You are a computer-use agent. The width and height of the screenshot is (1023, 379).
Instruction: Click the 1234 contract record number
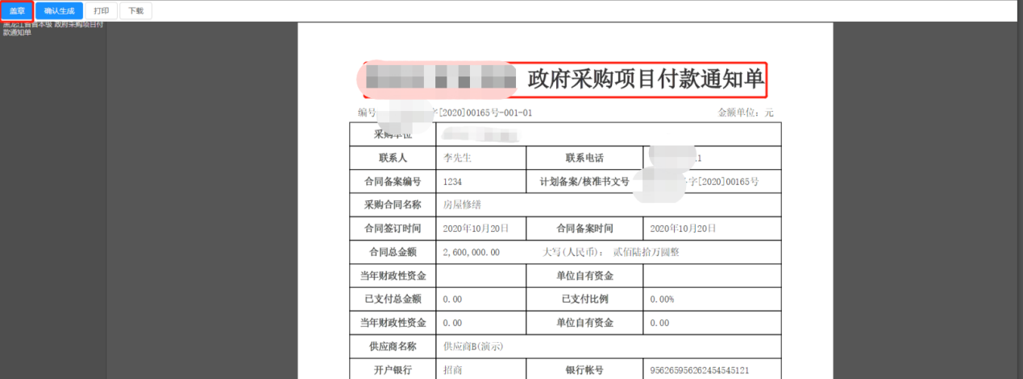pyautogui.click(x=452, y=182)
